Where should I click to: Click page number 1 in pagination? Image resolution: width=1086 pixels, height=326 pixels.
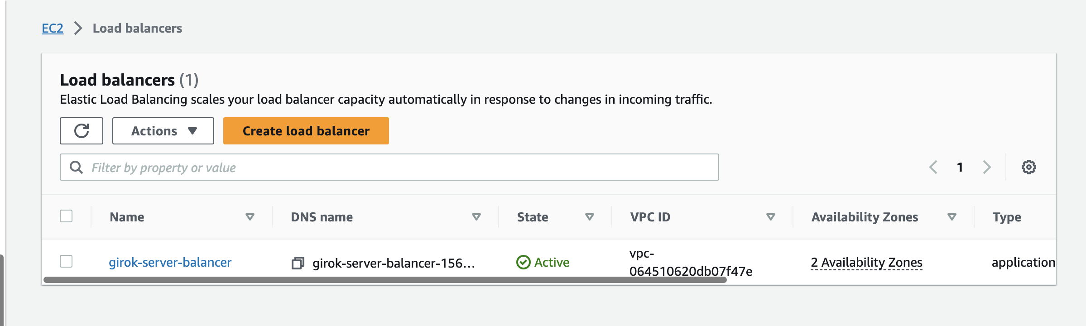pyautogui.click(x=960, y=167)
